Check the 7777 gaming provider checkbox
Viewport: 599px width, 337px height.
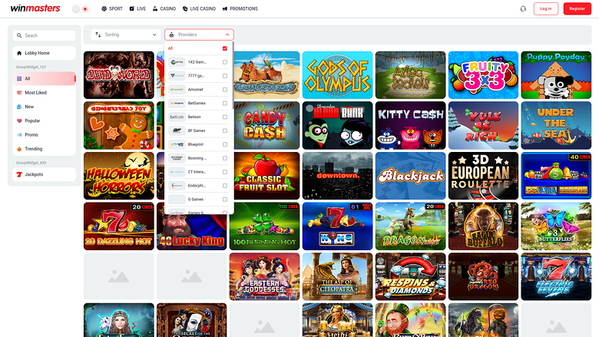(224, 76)
